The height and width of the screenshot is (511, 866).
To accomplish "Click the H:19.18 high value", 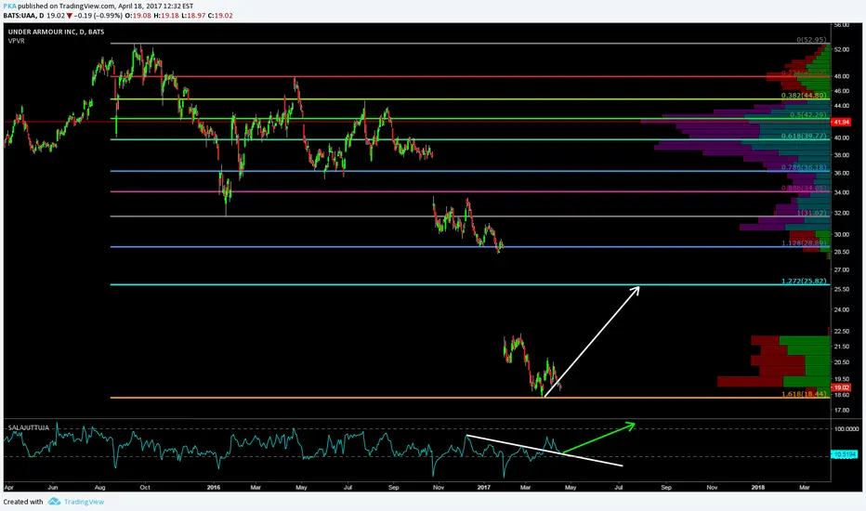I will point(166,16).
